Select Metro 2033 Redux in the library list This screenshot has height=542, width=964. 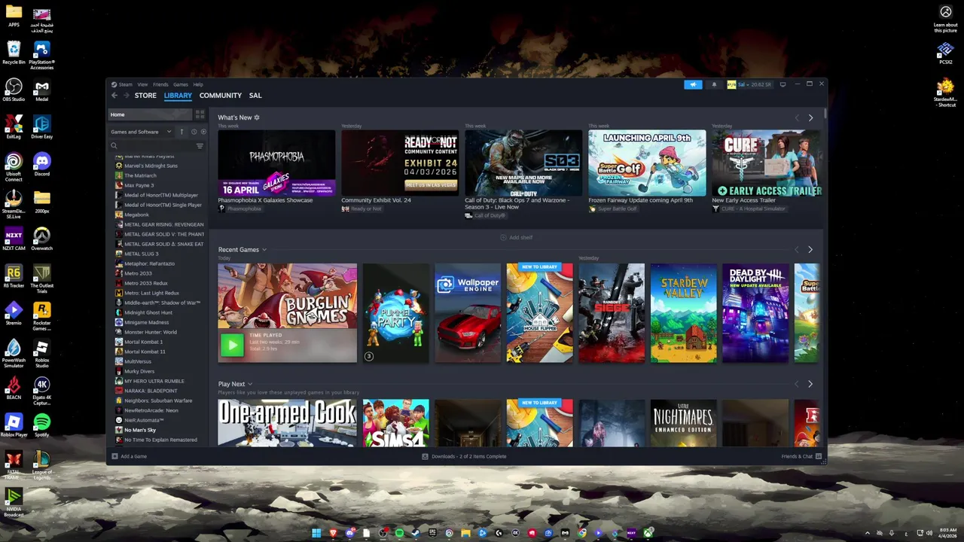[145, 283]
